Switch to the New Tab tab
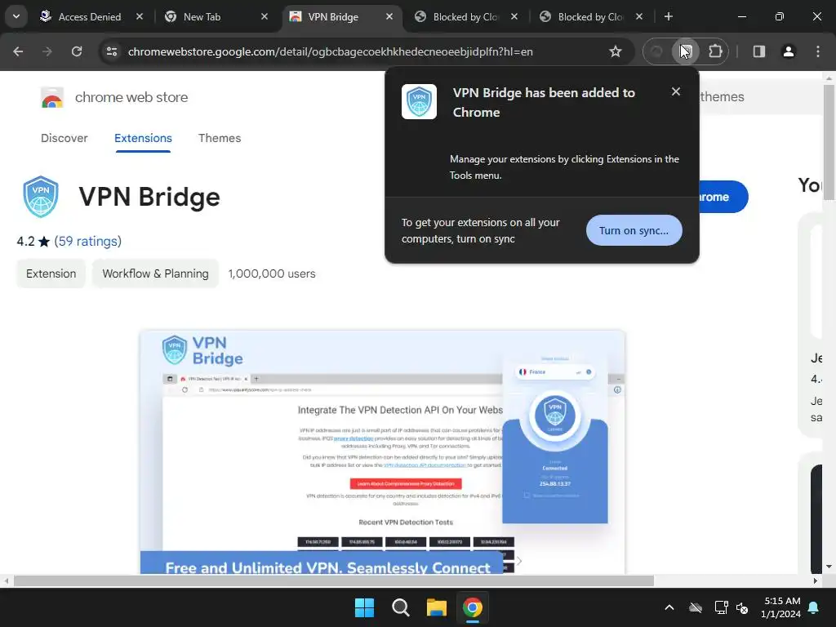The image size is (836, 627). 202,16
